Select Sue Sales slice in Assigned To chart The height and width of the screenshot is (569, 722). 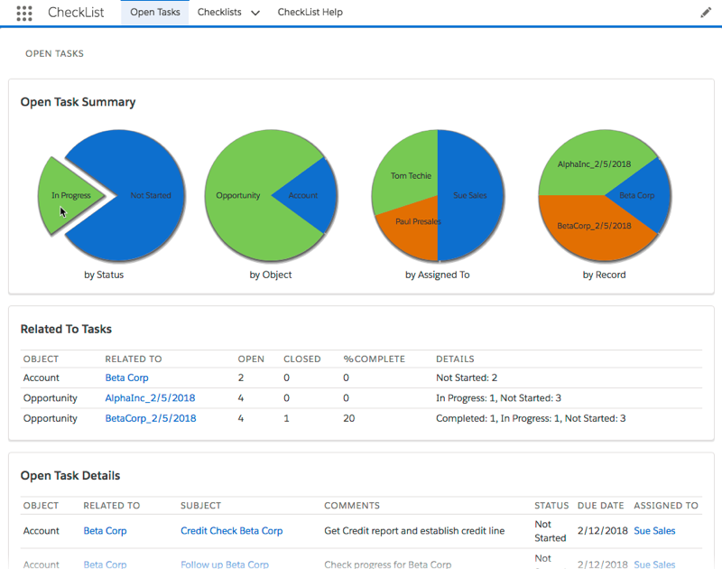pyautogui.click(x=471, y=195)
